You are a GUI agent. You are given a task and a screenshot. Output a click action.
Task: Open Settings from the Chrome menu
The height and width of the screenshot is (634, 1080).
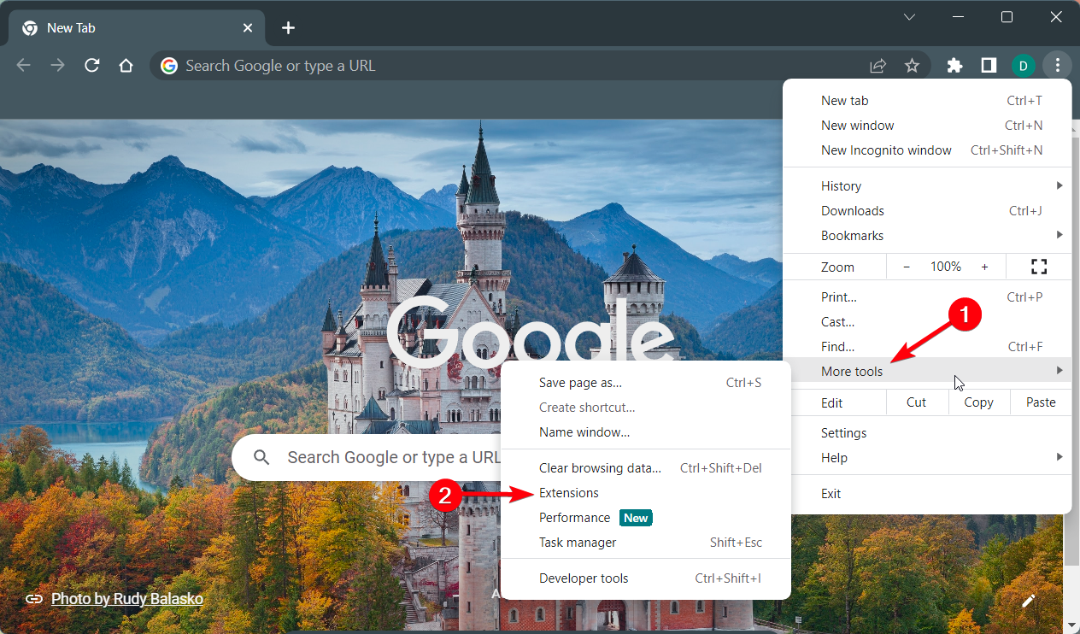point(927,433)
